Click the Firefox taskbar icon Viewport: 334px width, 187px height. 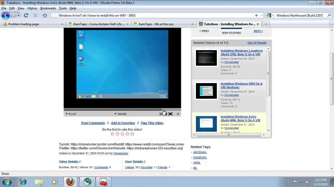70,182
